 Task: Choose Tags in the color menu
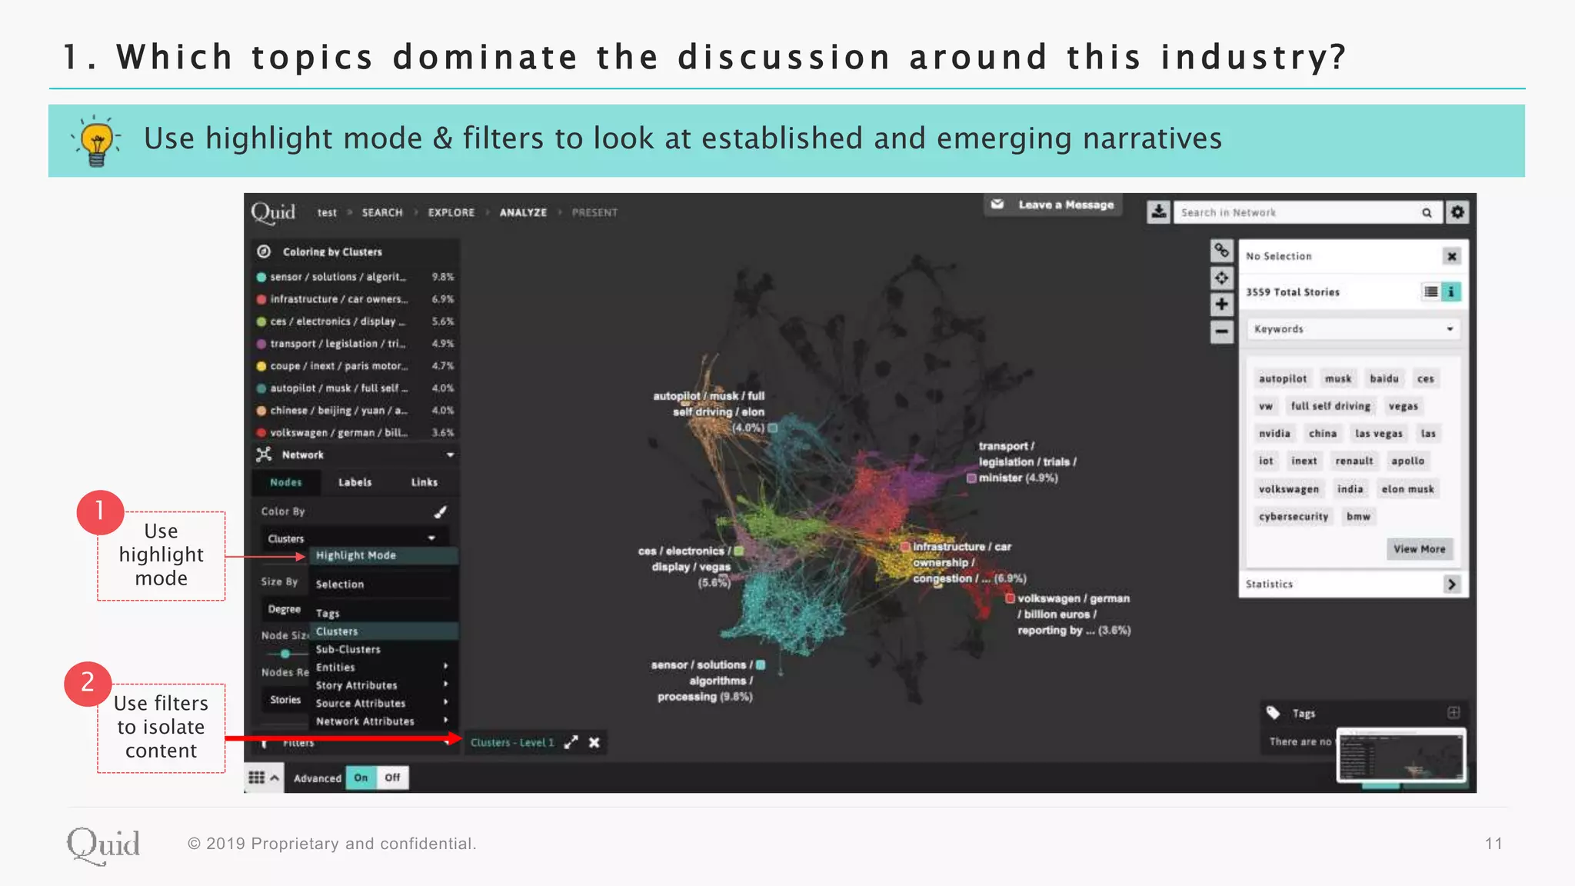(383, 613)
